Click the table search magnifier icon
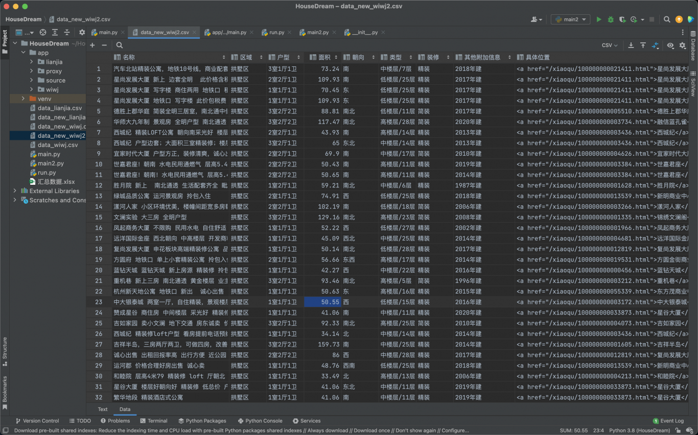 (x=120, y=45)
